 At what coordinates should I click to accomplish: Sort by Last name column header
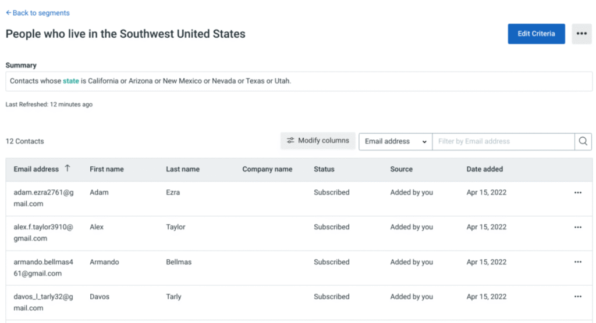pyautogui.click(x=182, y=170)
